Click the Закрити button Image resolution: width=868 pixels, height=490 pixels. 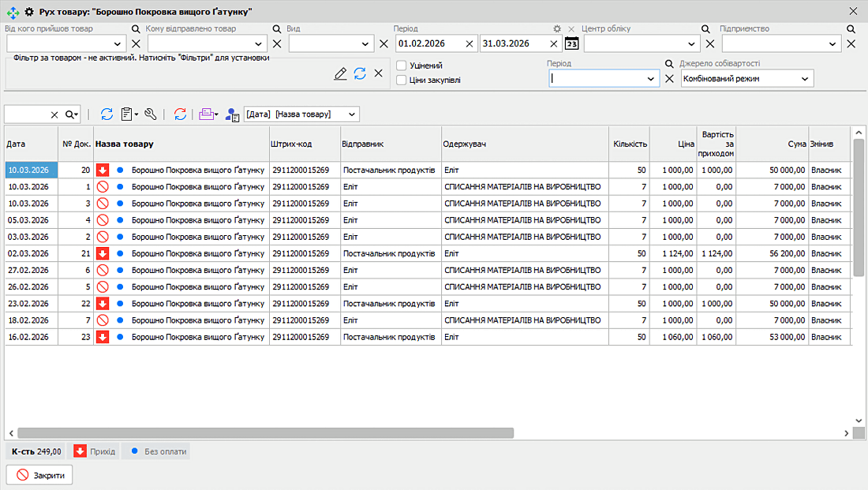[40, 475]
